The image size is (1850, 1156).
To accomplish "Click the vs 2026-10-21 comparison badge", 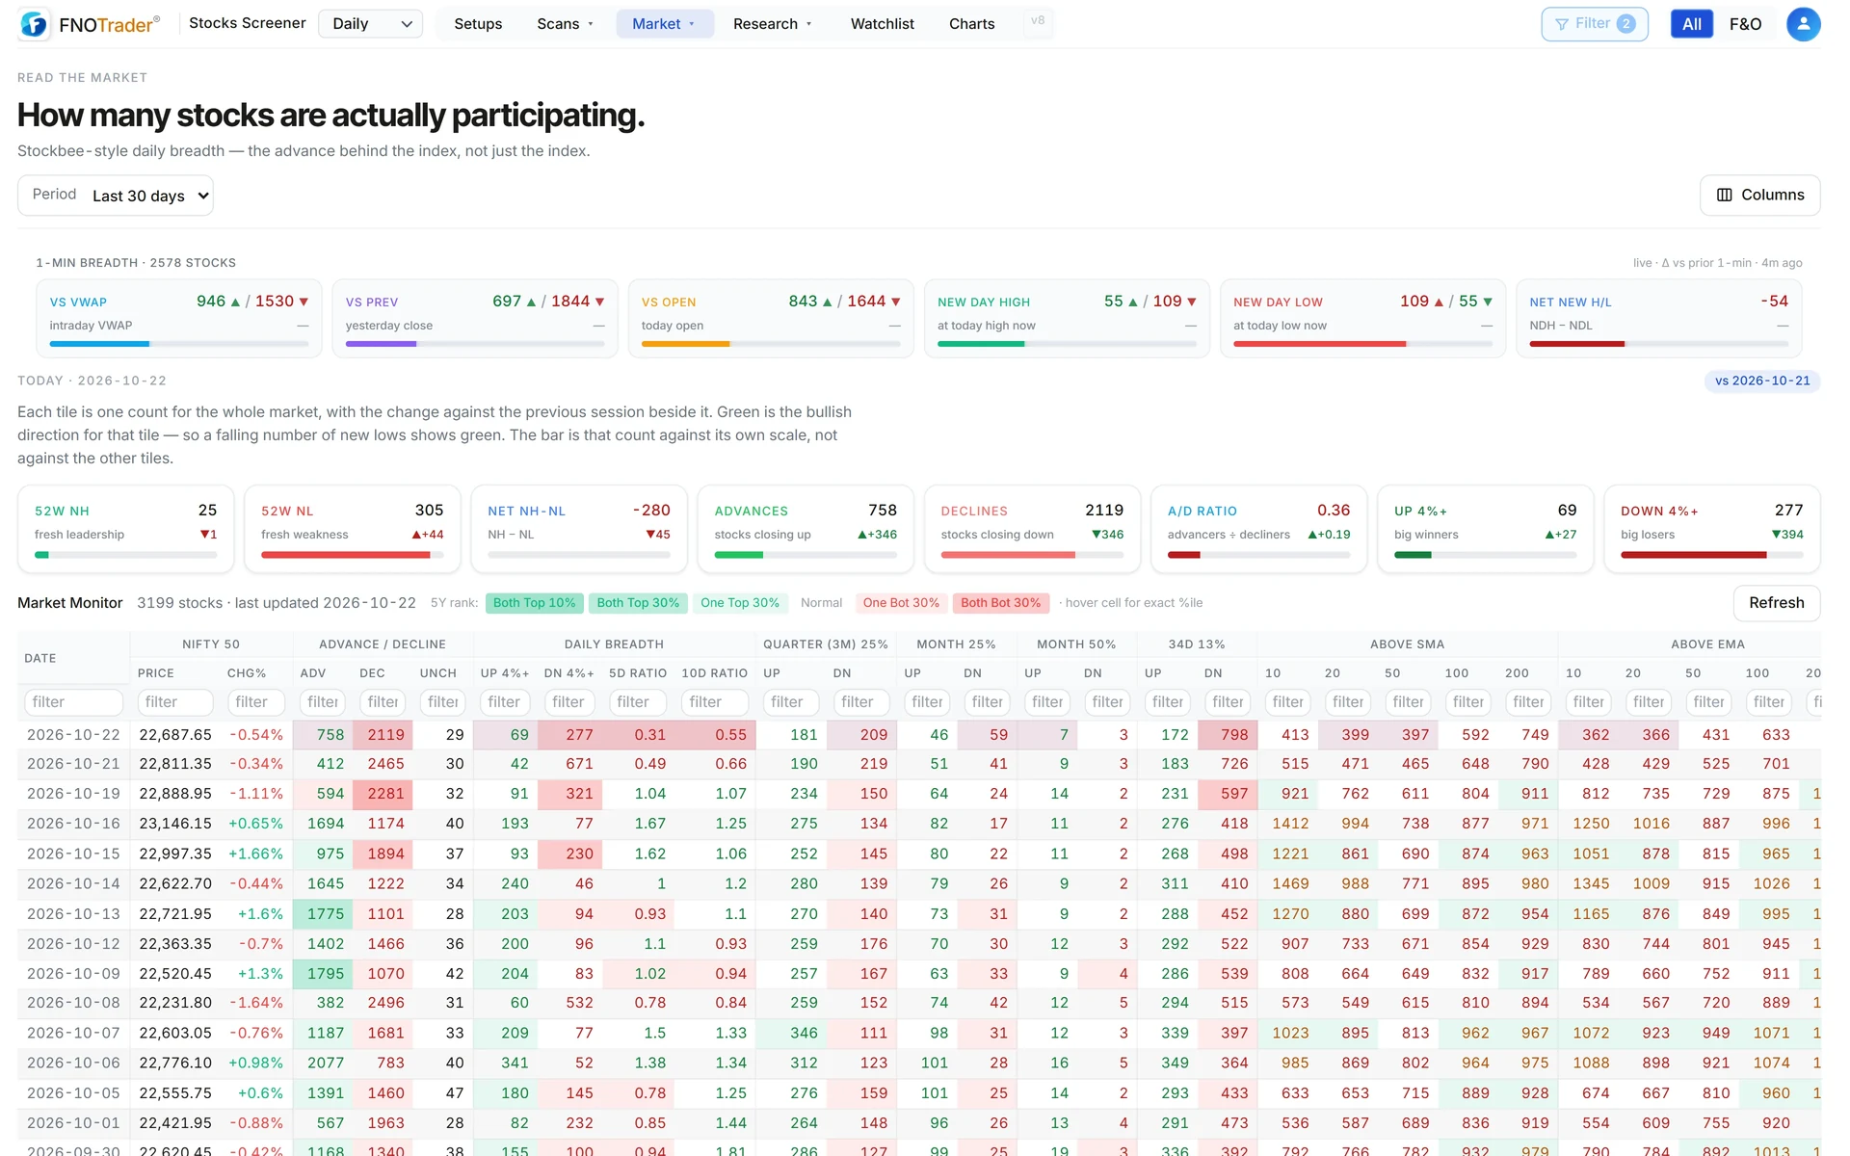I will [x=1762, y=381].
